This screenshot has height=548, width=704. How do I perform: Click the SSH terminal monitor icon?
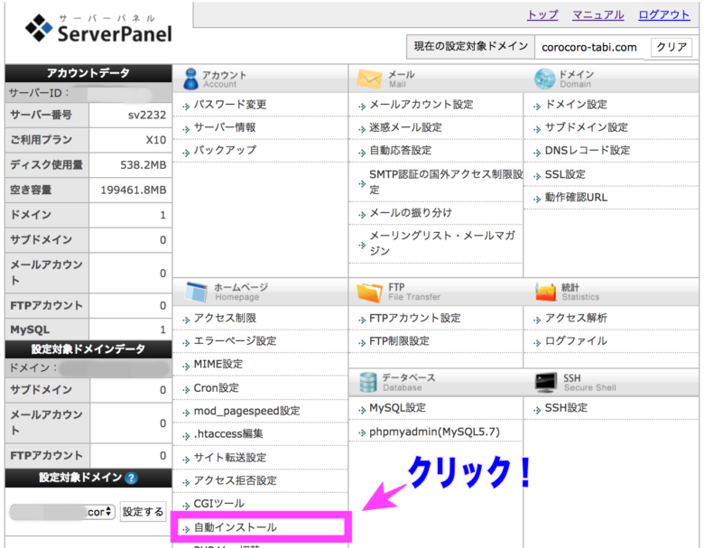pos(546,382)
